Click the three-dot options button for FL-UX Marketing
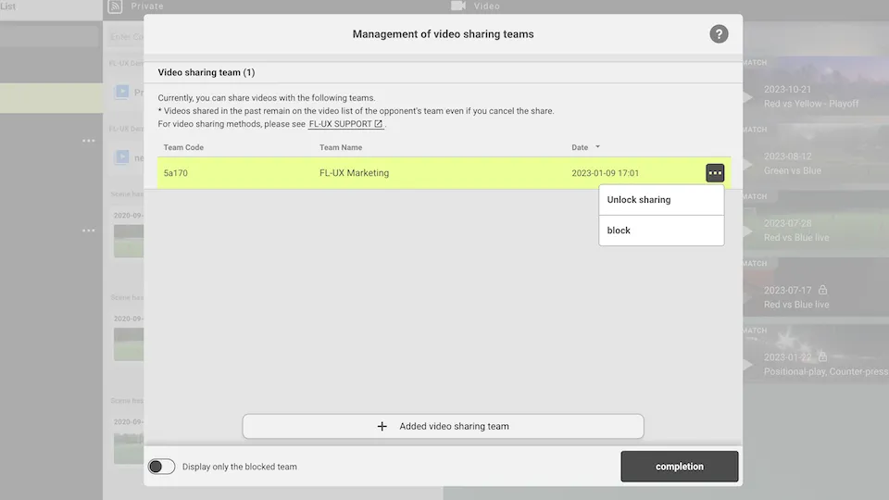This screenshot has height=500, width=889. coord(714,173)
